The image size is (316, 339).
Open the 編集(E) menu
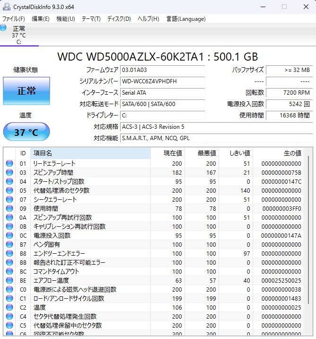41,19
